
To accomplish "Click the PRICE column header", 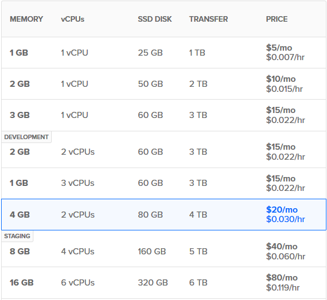I will coord(277,19).
